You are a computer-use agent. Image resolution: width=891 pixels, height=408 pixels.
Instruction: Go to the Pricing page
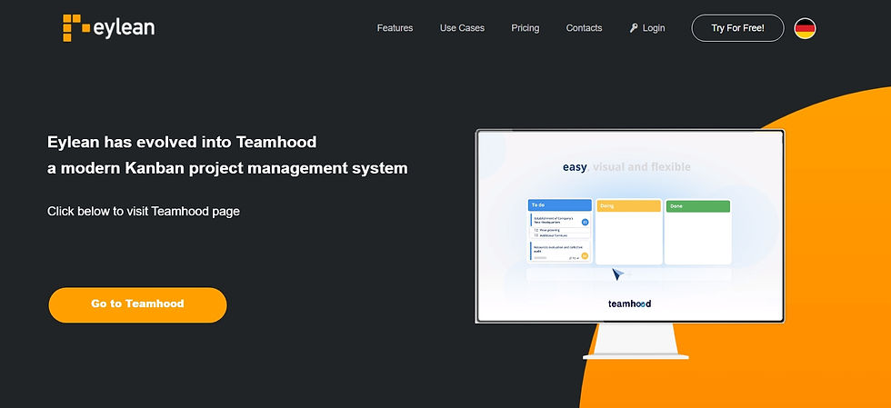(x=526, y=28)
